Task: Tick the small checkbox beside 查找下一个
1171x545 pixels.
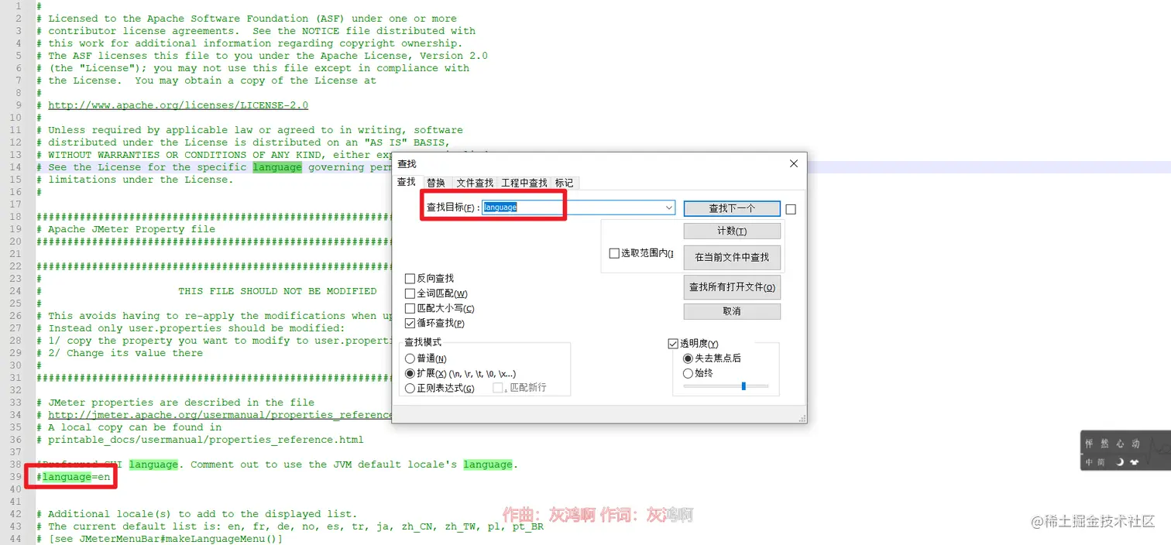Action: click(791, 209)
